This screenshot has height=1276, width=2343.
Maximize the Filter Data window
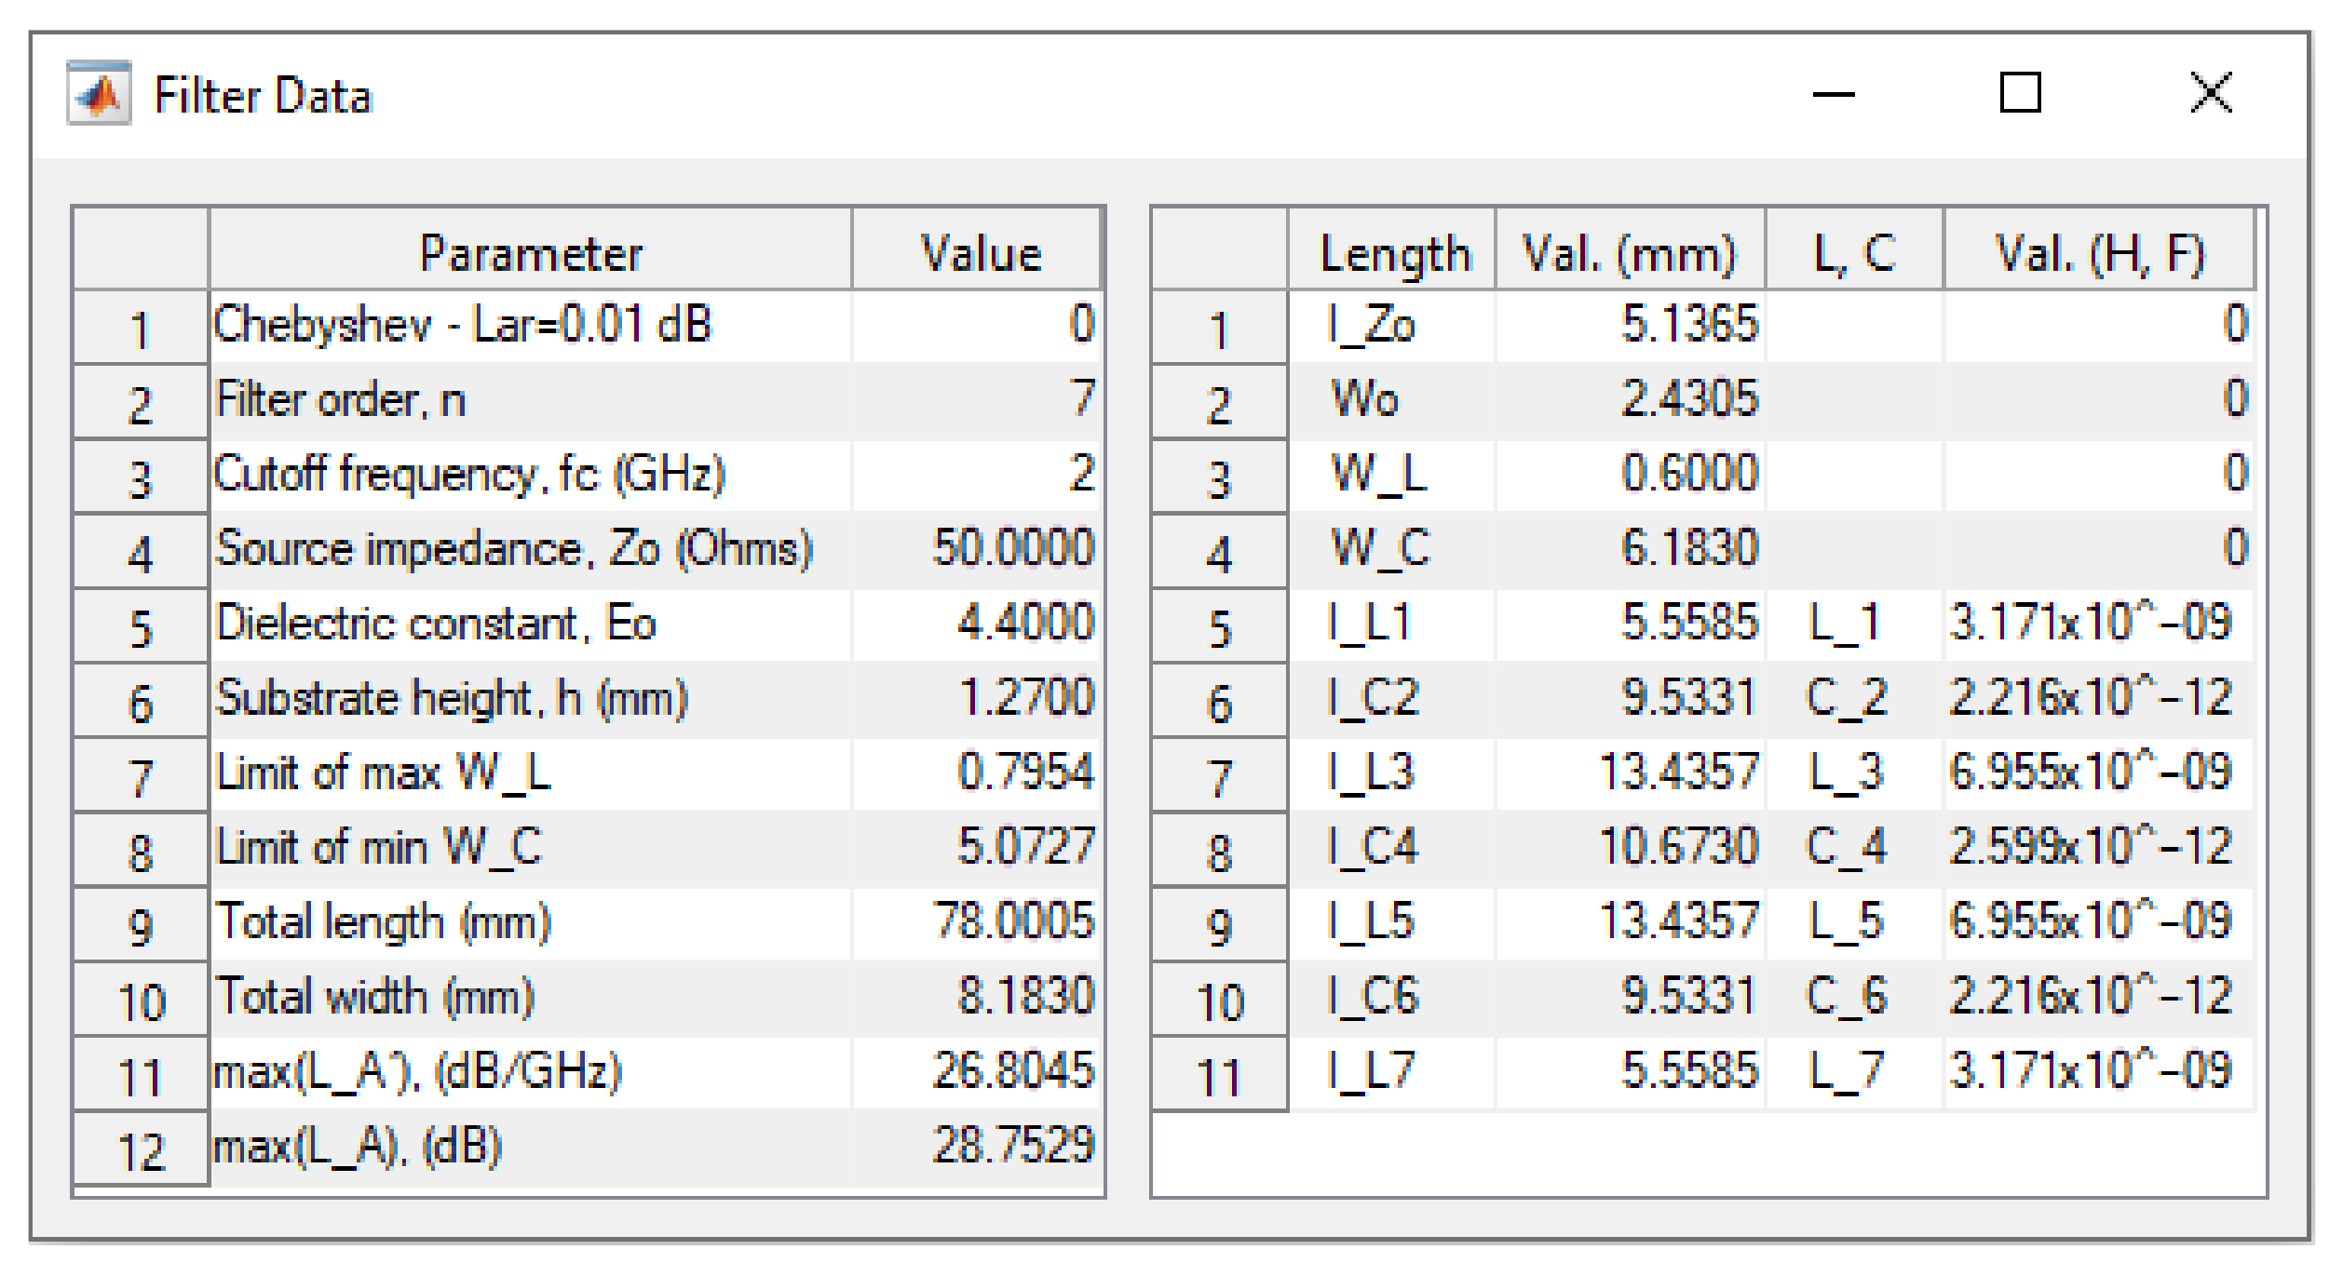(2020, 93)
